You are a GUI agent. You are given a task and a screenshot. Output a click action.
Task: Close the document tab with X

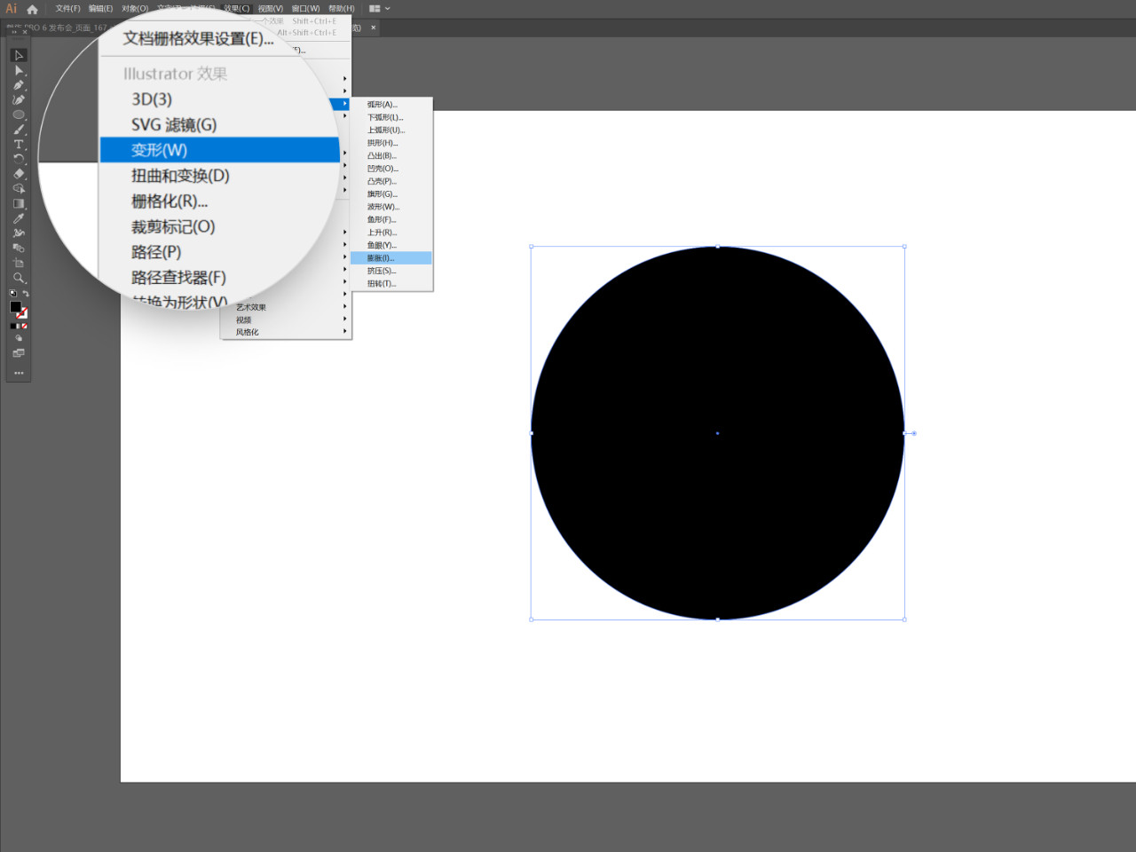(x=373, y=28)
